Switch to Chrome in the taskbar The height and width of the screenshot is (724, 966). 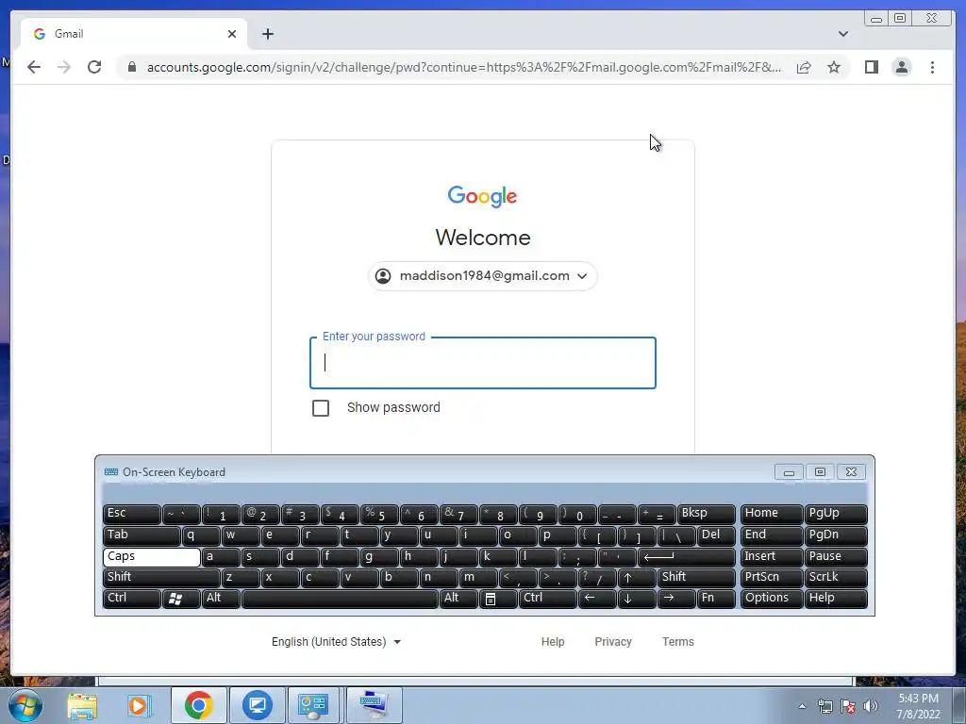pos(198,705)
